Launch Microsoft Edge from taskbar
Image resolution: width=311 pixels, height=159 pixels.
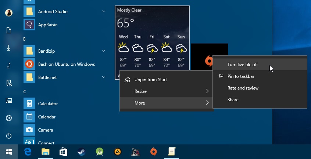tap(28, 152)
